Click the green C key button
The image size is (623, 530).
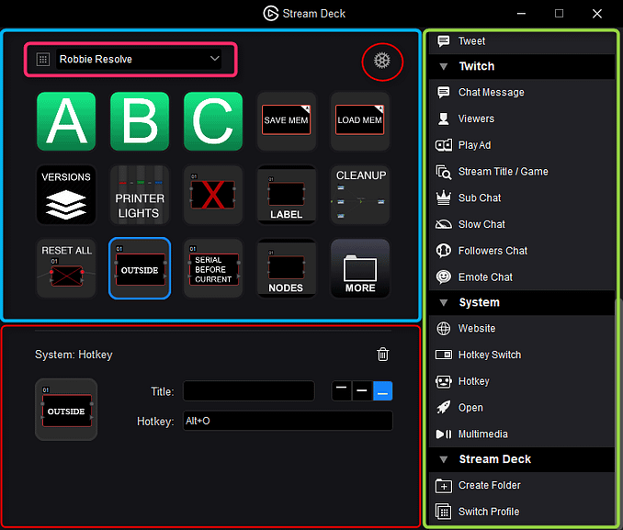coord(213,121)
